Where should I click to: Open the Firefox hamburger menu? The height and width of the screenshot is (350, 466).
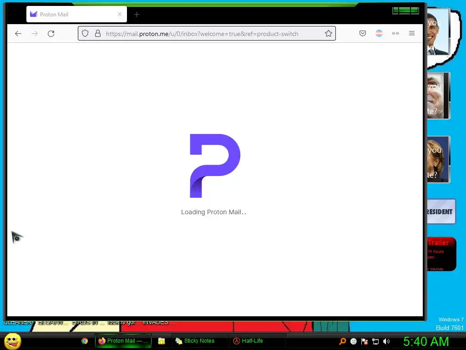tap(411, 33)
